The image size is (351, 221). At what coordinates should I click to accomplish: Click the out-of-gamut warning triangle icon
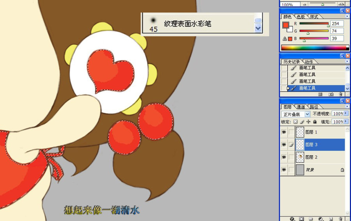point(285,39)
